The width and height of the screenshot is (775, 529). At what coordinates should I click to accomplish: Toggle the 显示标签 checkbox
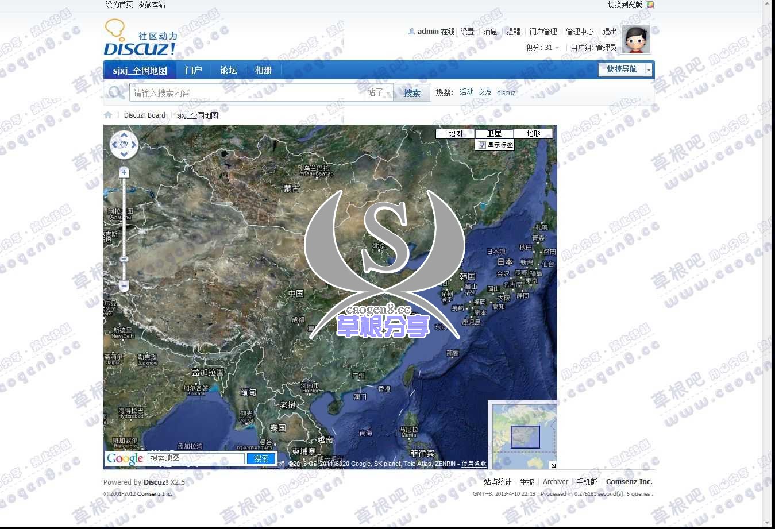(x=482, y=145)
